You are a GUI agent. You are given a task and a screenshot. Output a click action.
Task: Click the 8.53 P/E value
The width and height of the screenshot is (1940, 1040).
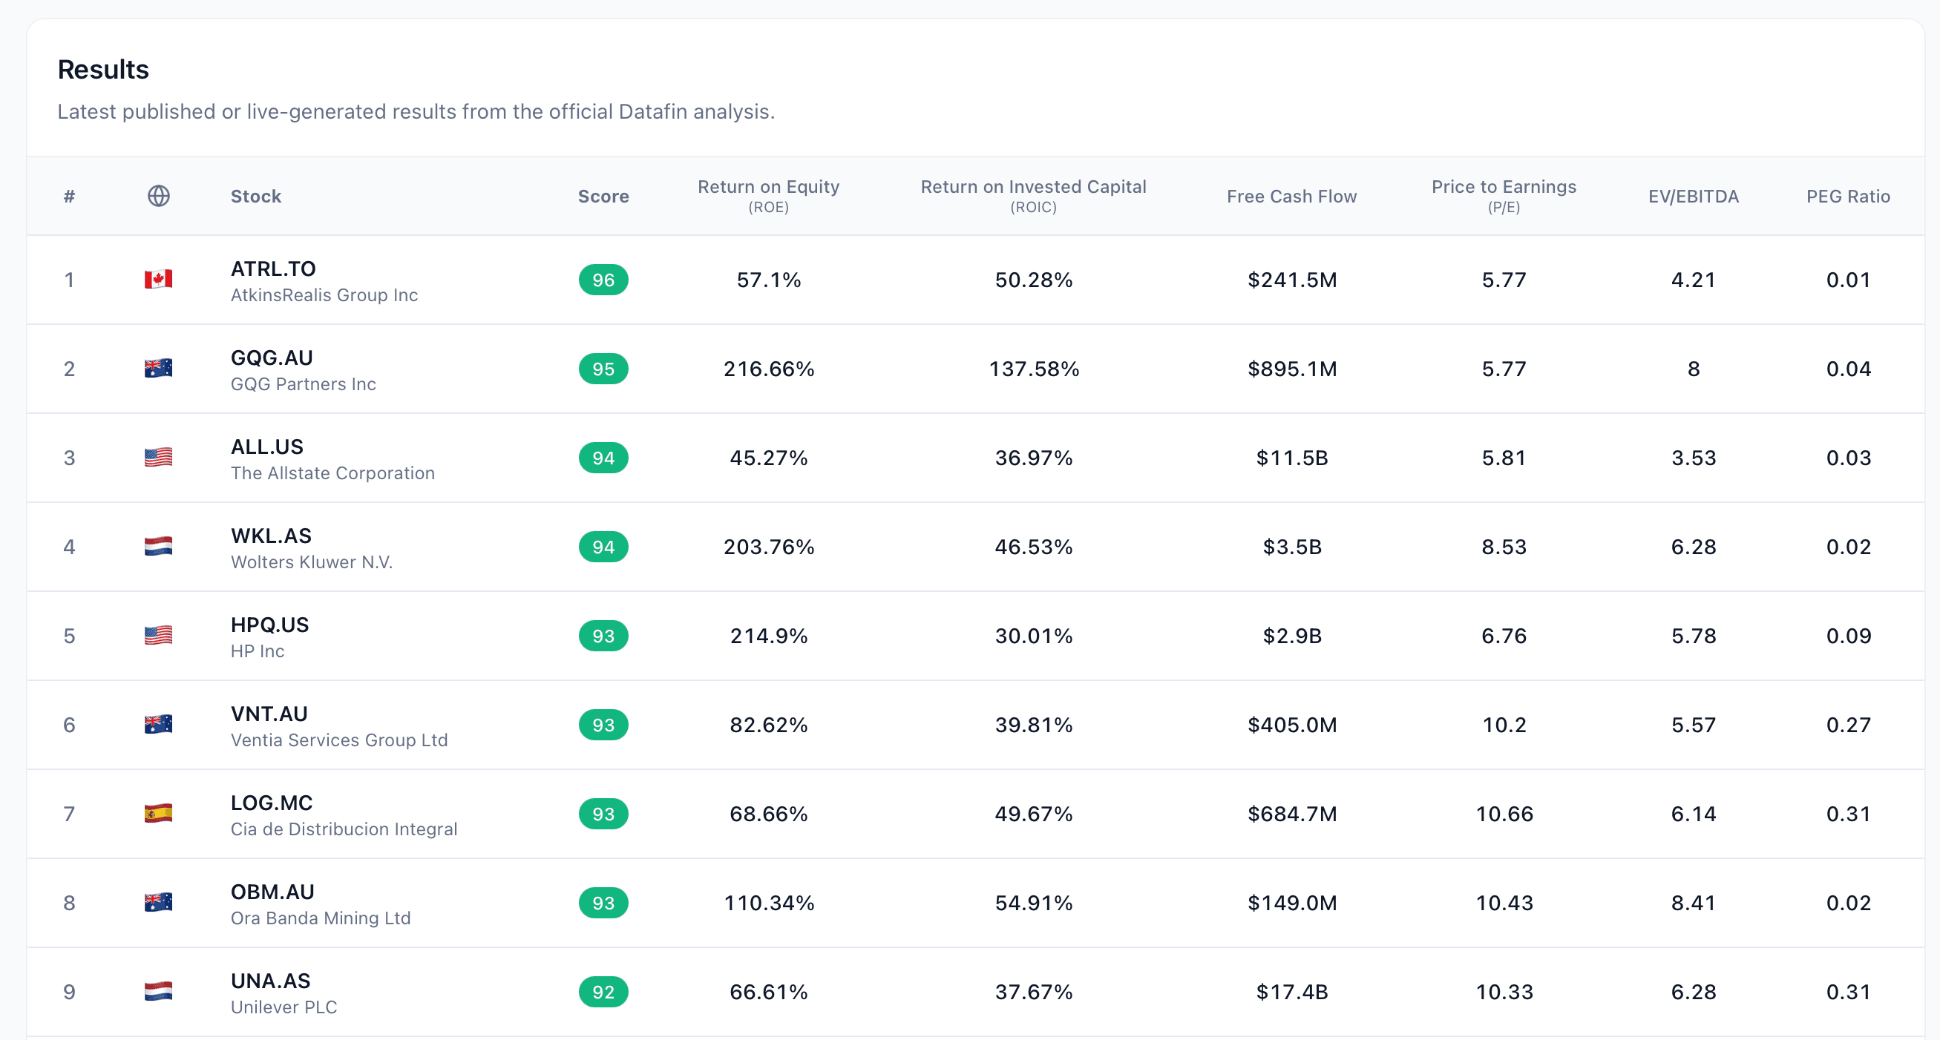click(1504, 547)
